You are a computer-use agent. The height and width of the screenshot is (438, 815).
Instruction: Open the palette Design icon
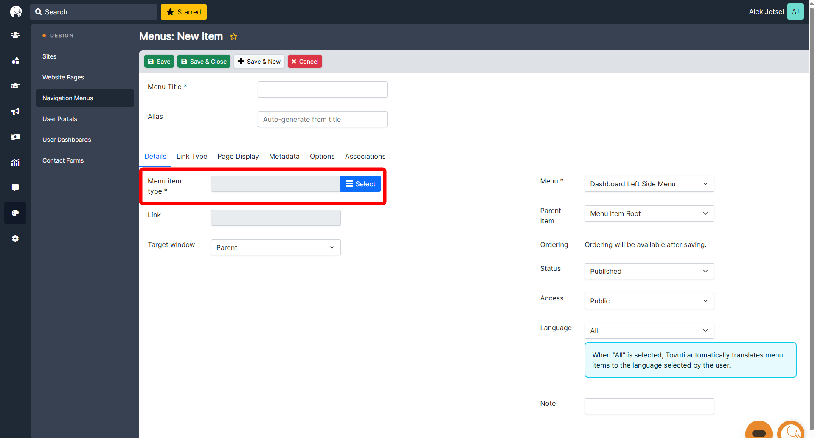(15, 213)
